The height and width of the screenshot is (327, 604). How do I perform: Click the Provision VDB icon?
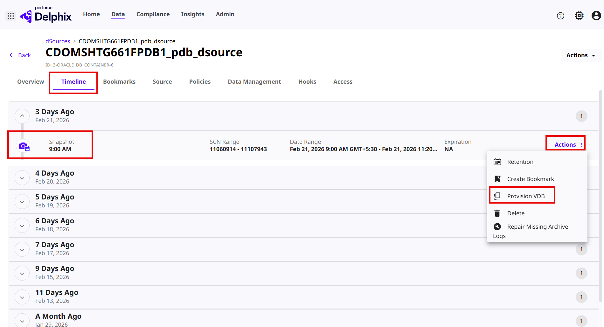click(497, 196)
